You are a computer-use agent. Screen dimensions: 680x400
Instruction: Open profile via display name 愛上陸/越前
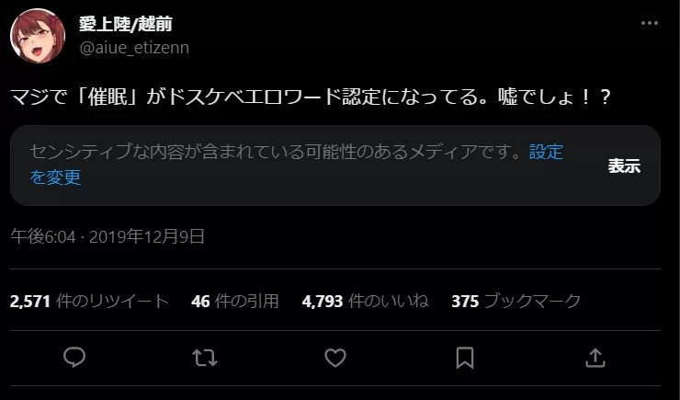126,24
